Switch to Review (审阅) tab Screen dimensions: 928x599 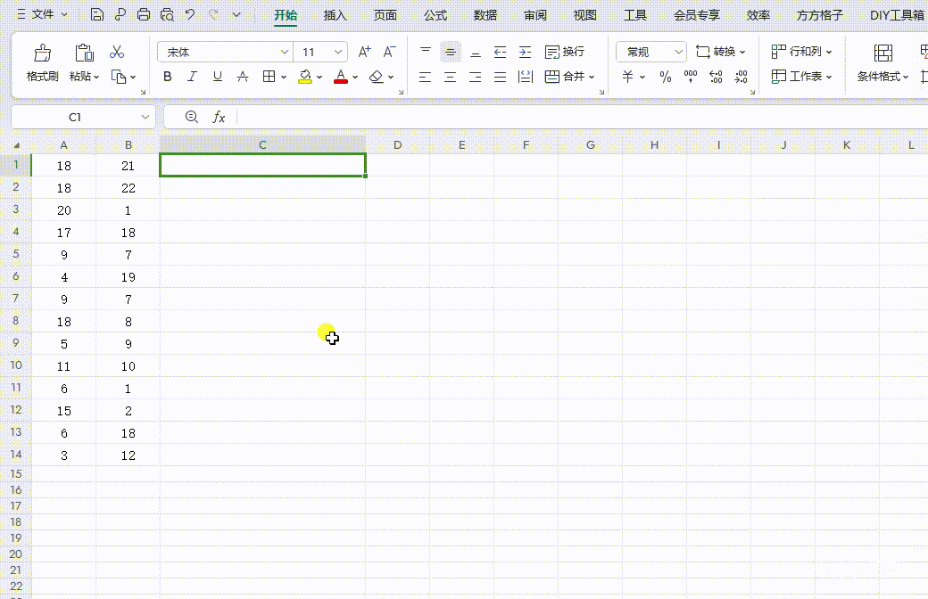tap(535, 15)
